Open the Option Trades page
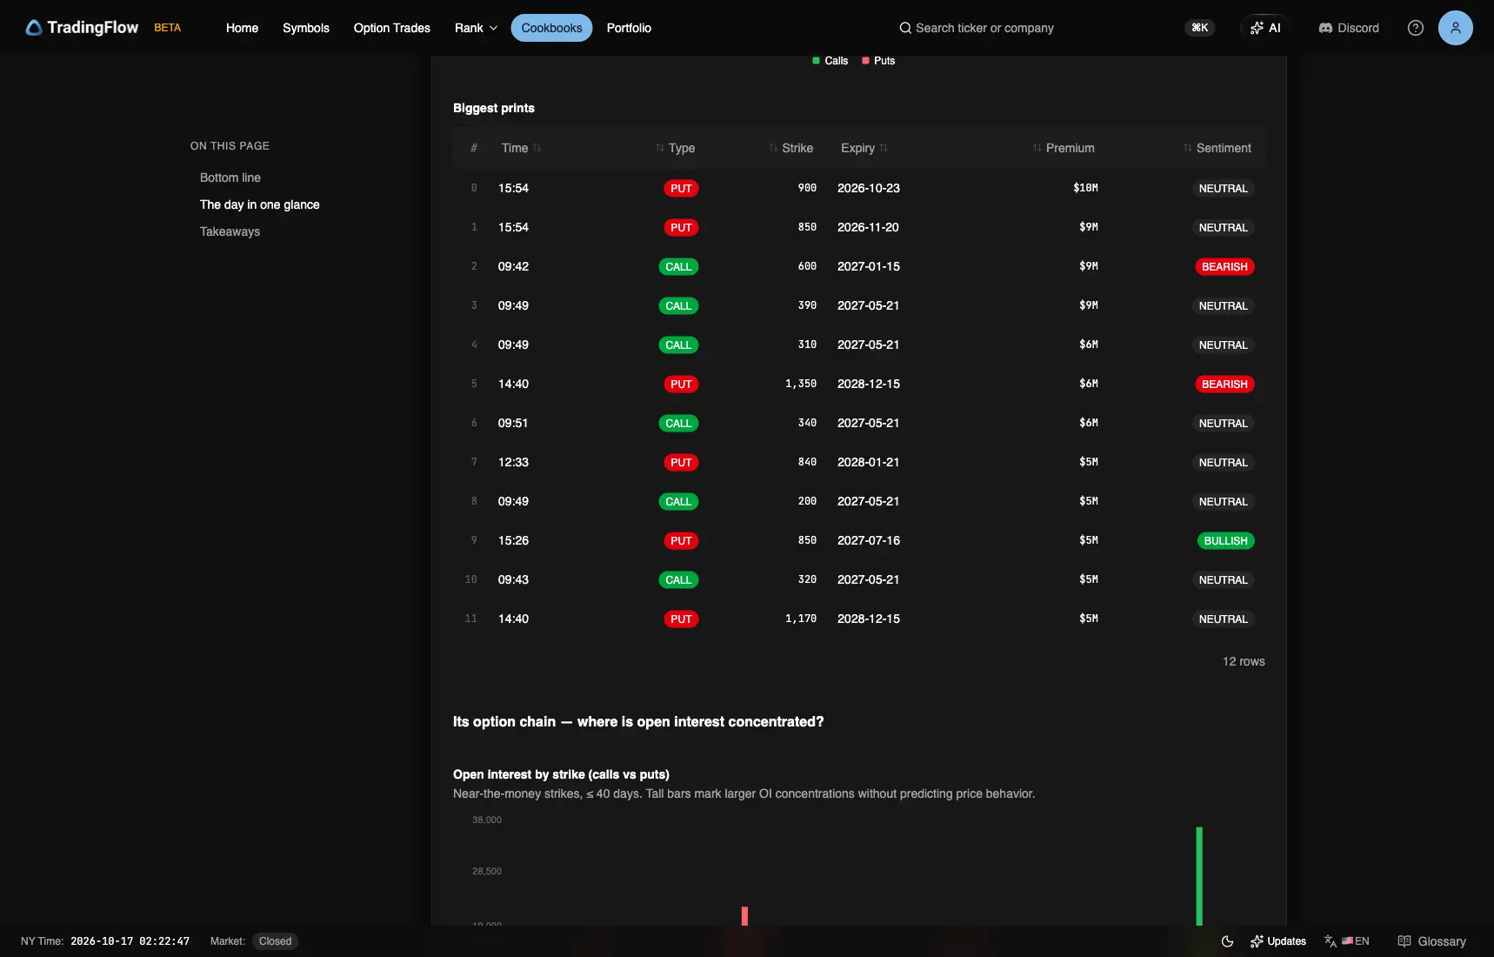 [x=392, y=28]
